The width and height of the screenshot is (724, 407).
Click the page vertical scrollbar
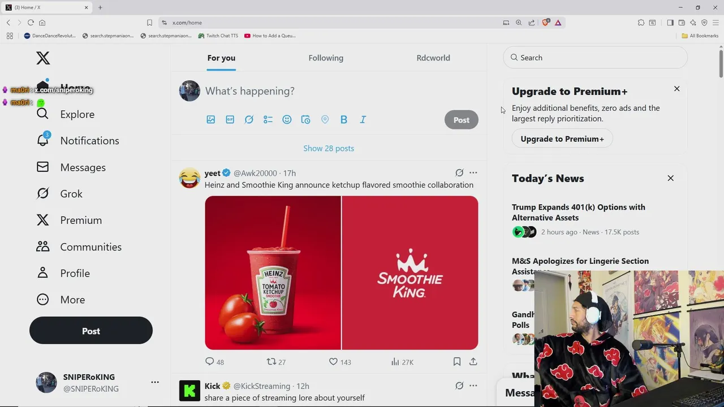721,63
